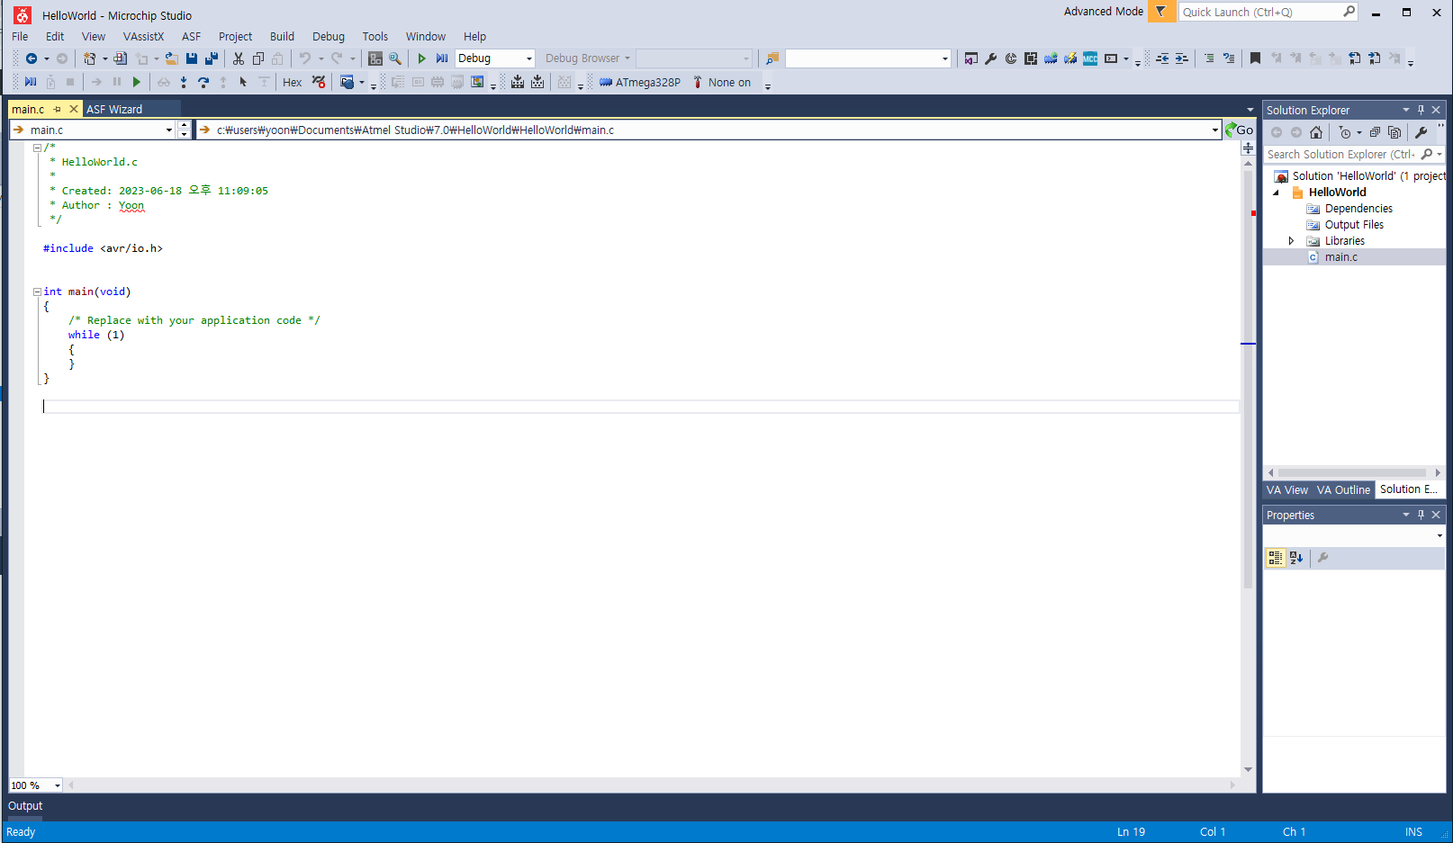The width and height of the screenshot is (1453, 843).
Task: Click the Navigate Backward arrow icon
Action: (x=32, y=58)
